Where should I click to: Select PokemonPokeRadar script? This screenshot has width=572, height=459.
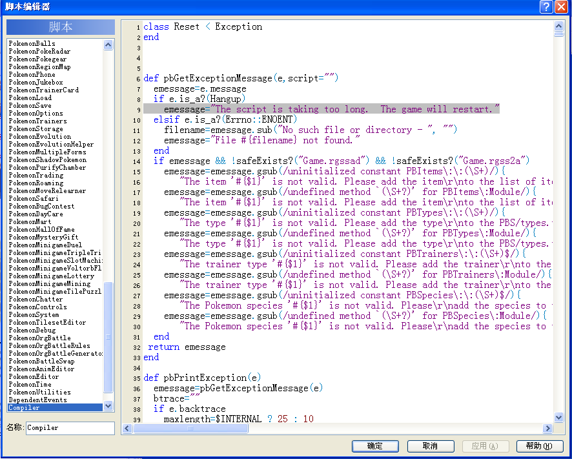(39, 51)
